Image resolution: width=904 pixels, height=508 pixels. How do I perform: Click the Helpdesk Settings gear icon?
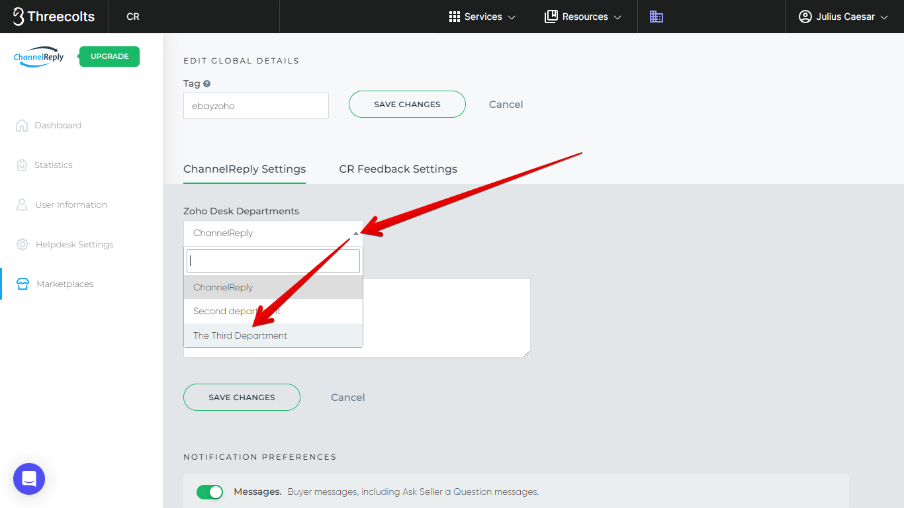pos(23,244)
